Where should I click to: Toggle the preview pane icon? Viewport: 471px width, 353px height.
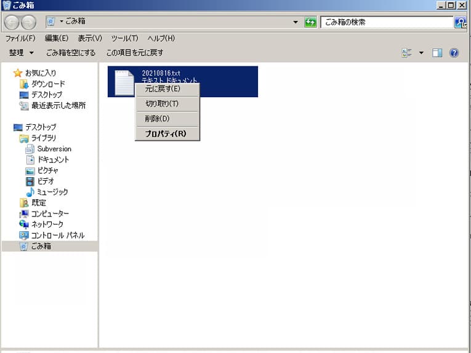[437, 53]
